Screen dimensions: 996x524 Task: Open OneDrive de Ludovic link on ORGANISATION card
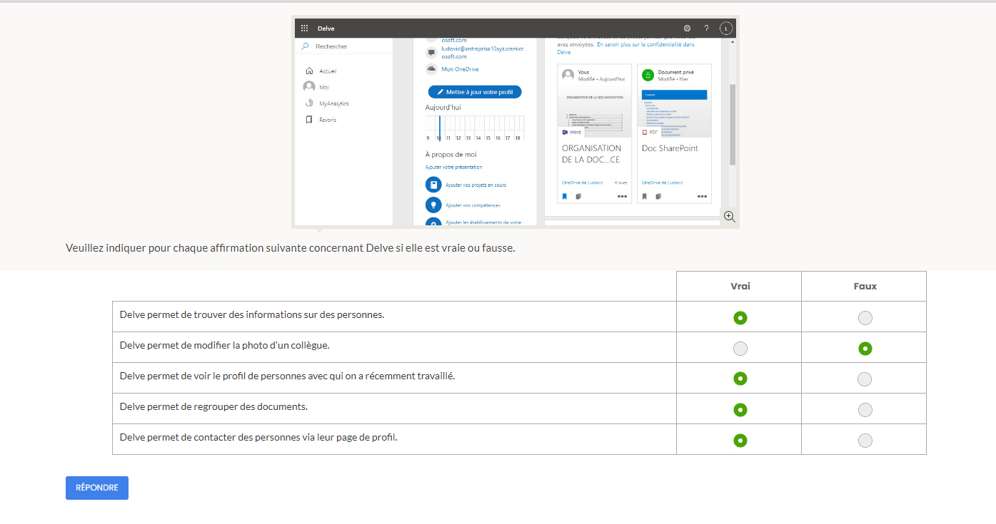tap(582, 183)
